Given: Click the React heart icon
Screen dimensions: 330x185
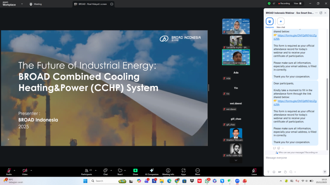Looking at the screenshot, I should (x=120, y=171).
